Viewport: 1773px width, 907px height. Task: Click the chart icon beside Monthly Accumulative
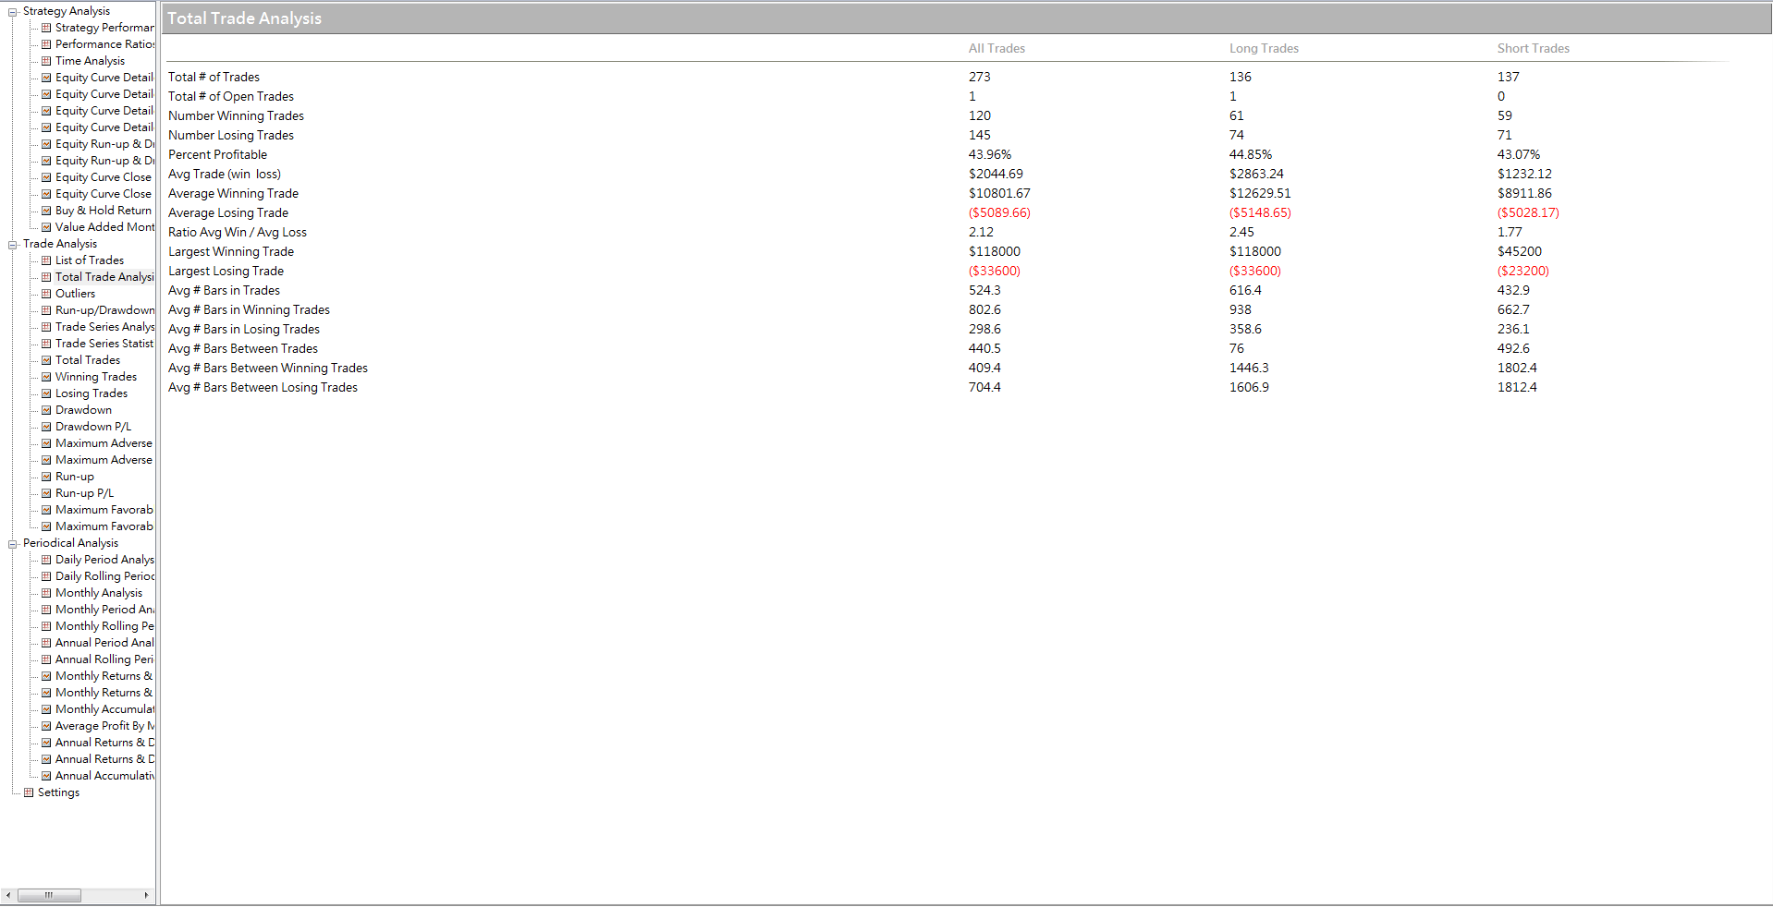[46, 709]
